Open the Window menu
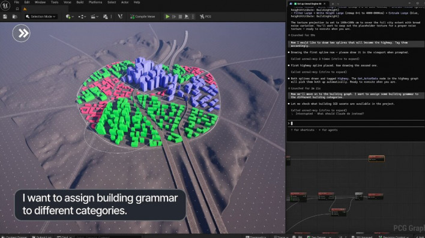Screen dimensions: 425x238 (40, 2)
